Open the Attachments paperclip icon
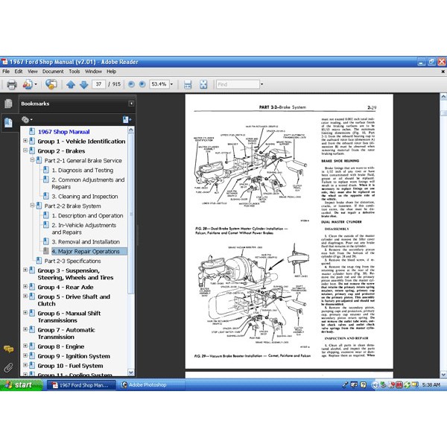This screenshot has height=447, width=447. pos(8,367)
